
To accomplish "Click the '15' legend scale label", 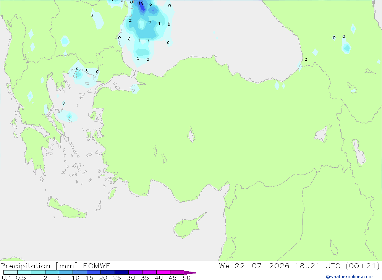I will click(89, 278).
